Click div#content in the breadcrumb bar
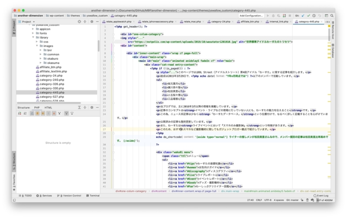Viewport: 347px width, 218px height. (x=159, y=191)
